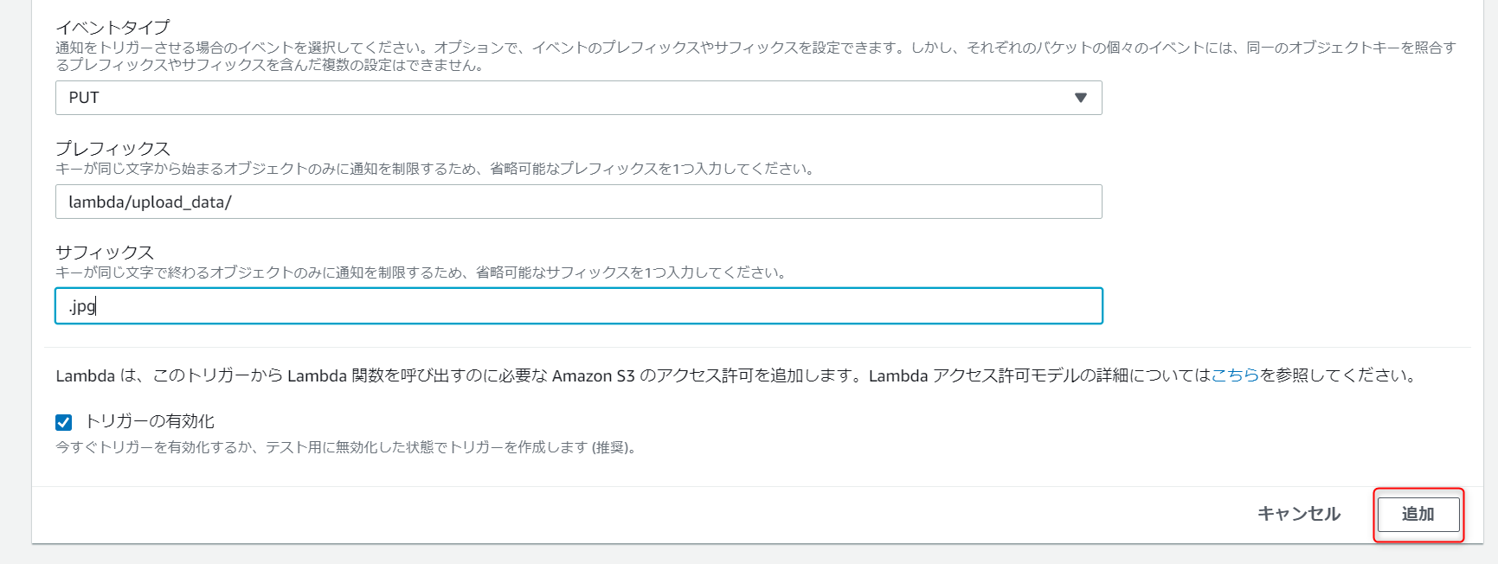Click the イベントタイプ heading label
Screen dimensions: 1498x564
(113, 28)
